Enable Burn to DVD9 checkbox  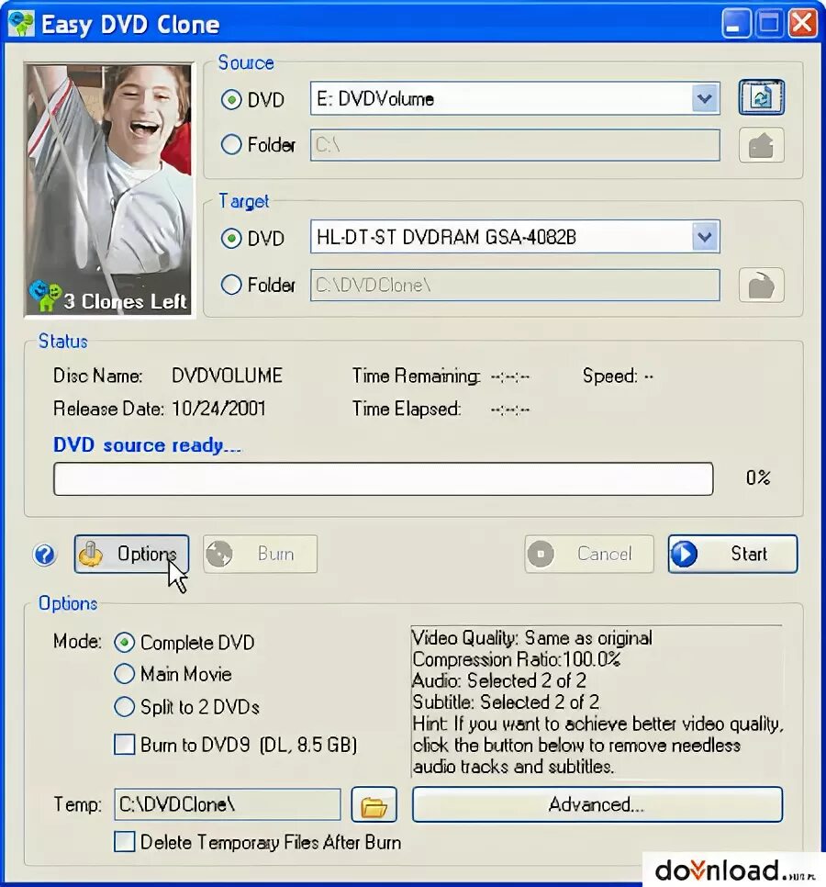click(125, 745)
